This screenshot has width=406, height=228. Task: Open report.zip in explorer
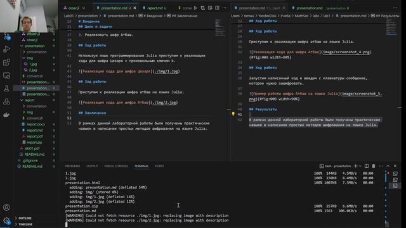pyautogui.click(x=34, y=142)
